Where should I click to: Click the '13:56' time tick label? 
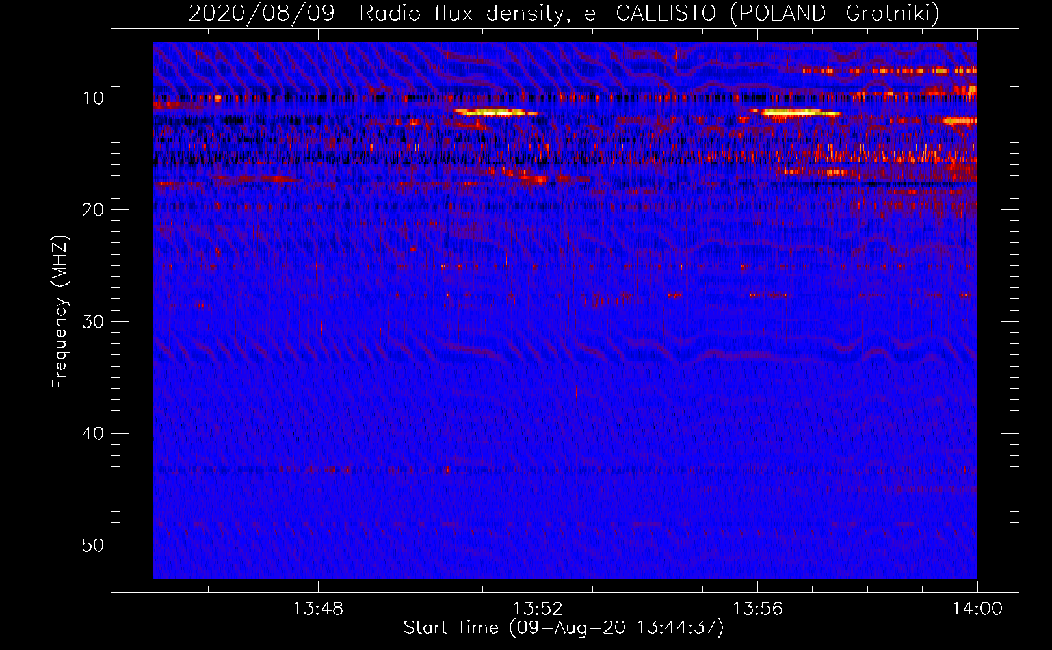point(757,609)
